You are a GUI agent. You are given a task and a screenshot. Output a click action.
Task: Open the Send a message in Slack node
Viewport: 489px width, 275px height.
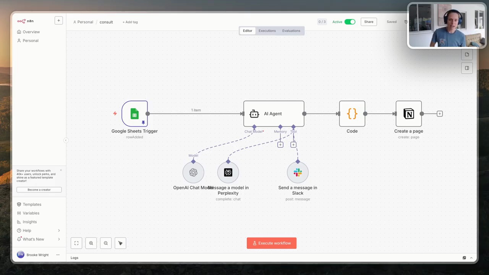point(298,173)
